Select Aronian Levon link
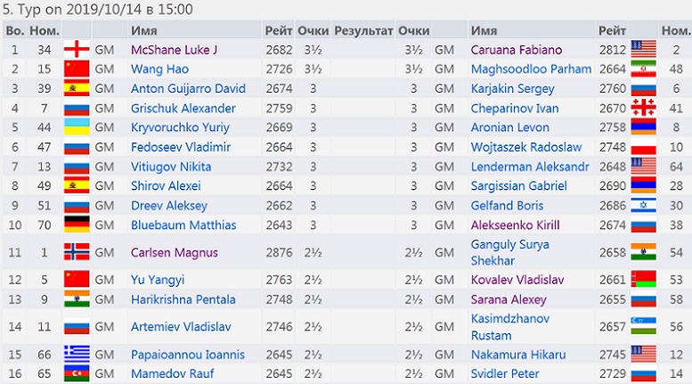 (x=510, y=127)
